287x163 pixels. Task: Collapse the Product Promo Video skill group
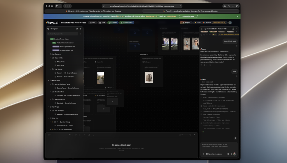48,39
